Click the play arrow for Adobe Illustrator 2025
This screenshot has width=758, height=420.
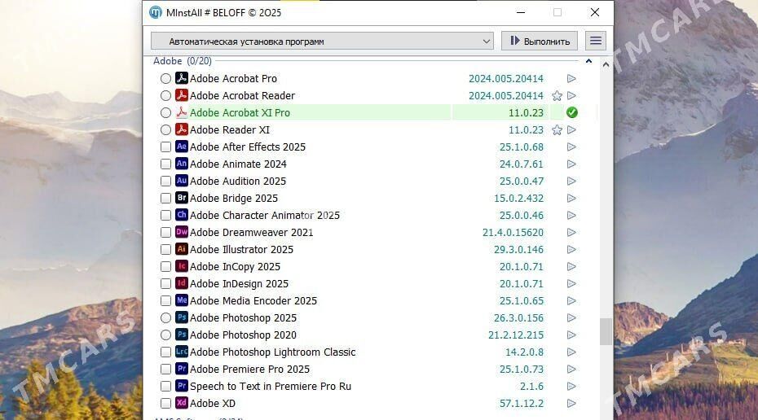point(571,250)
